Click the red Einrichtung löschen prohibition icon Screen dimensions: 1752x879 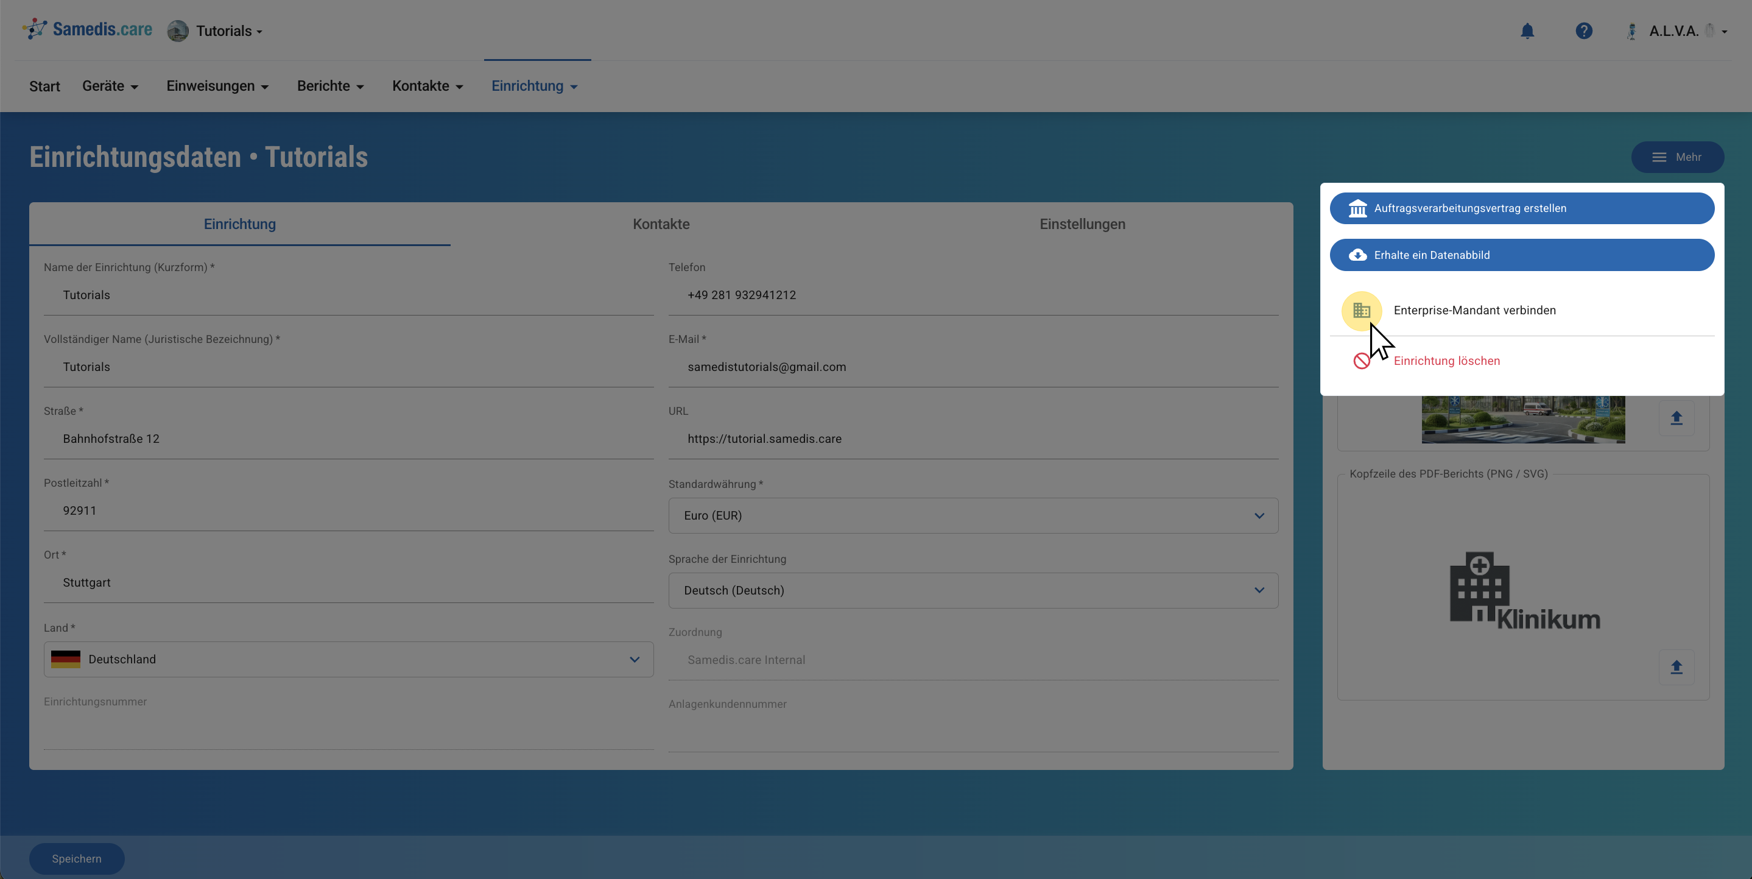[x=1361, y=361]
